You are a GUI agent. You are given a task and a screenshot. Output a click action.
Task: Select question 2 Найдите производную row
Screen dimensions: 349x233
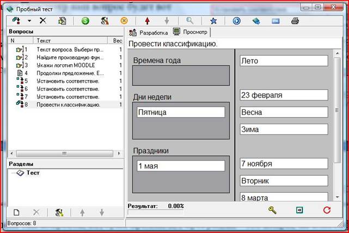[65, 57]
